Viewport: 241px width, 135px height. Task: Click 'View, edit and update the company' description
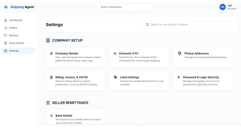click(x=78, y=59)
